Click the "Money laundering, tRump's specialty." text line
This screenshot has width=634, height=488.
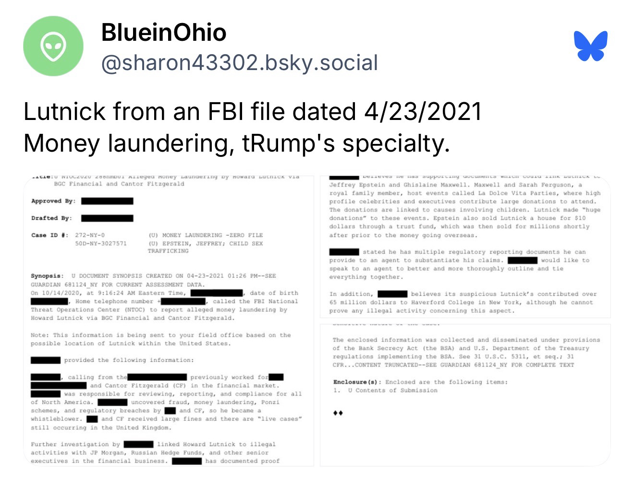(236, 143)
